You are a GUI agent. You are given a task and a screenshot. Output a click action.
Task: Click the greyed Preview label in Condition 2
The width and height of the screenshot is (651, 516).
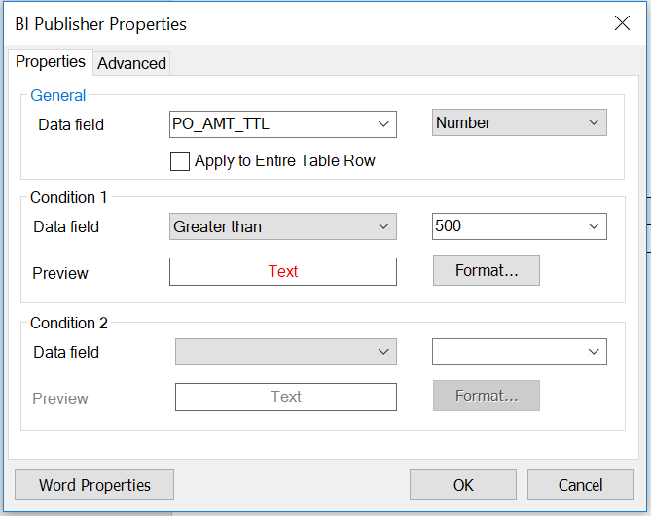point(60,398)
